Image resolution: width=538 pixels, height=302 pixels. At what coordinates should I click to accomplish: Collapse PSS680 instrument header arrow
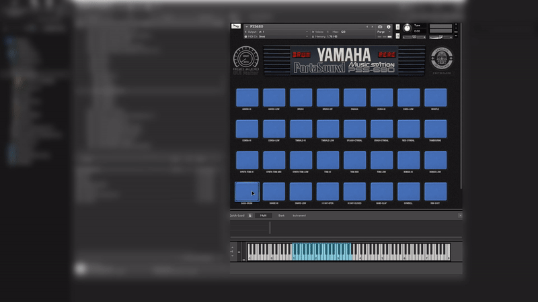(x=246, y=26)
